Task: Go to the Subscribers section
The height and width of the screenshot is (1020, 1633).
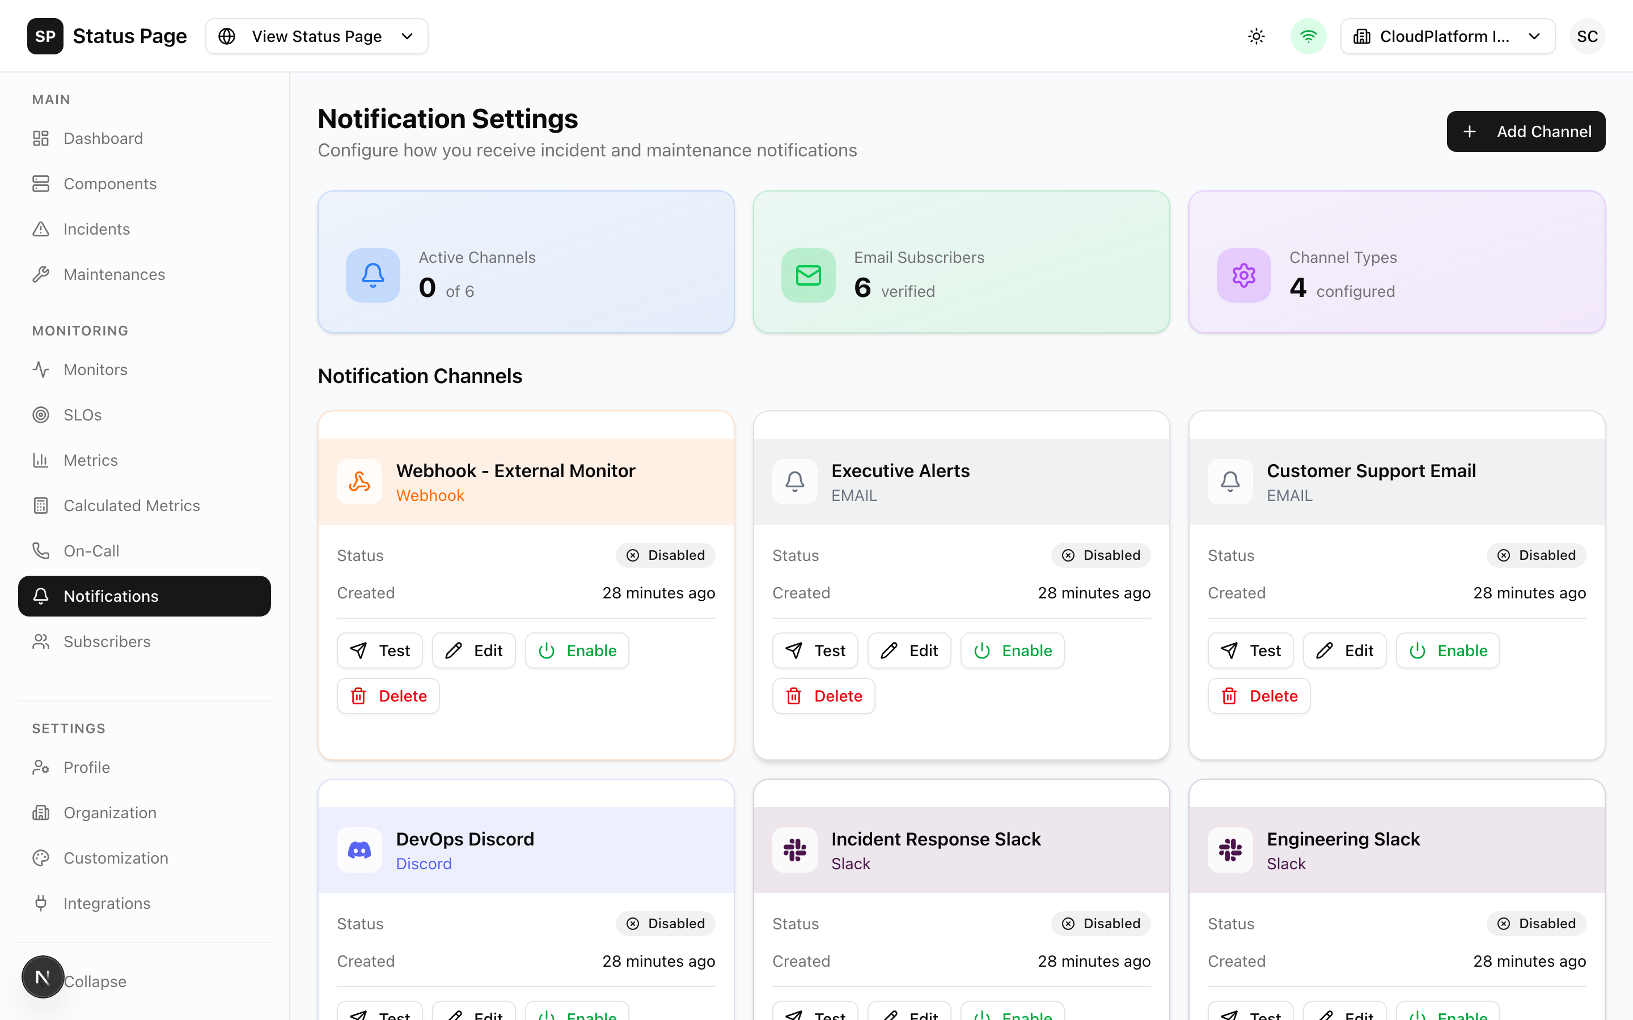Action: click(x=107, y=641)
